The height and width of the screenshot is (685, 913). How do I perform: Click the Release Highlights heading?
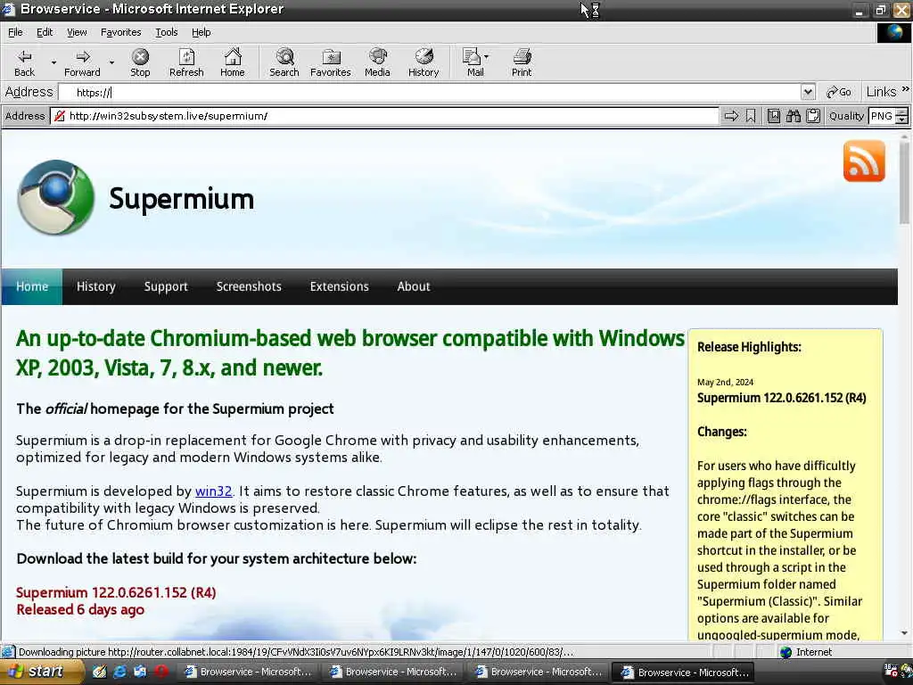pyautogui.click(x=749, y=347)
